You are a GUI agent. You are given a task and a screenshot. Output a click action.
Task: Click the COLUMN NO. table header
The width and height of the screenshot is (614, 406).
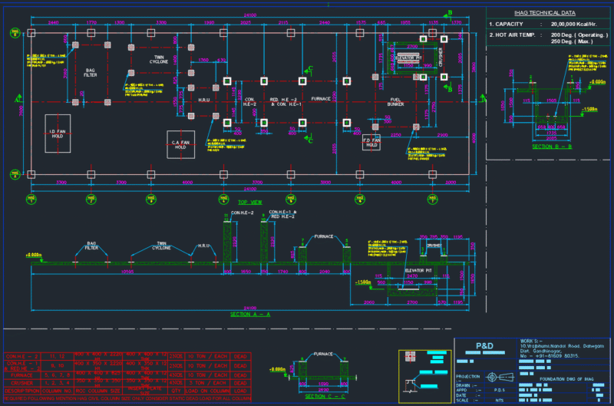(57, 391)
